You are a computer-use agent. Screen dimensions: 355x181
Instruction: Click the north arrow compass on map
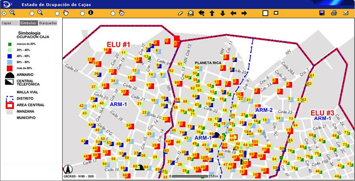tap(68, 169)
